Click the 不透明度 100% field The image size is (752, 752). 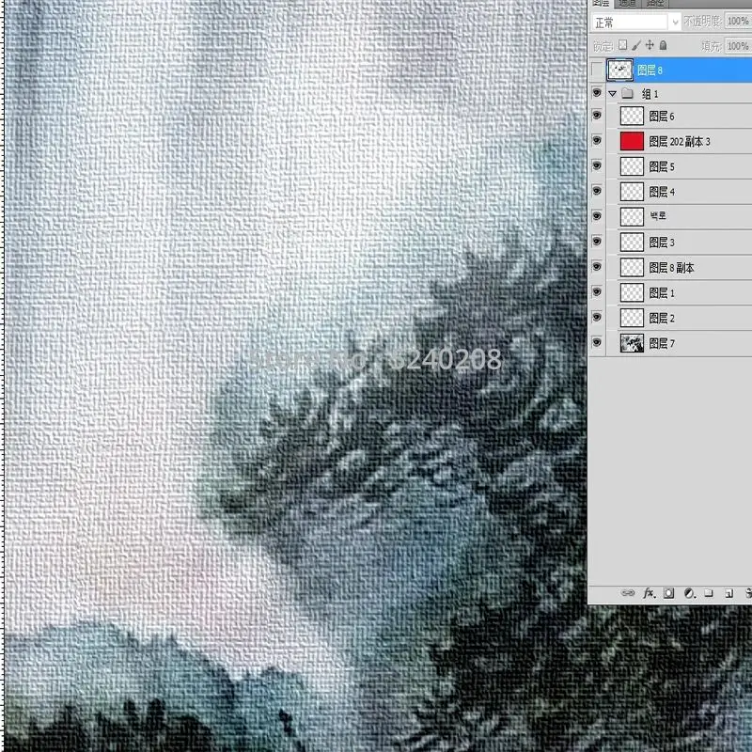coord(738,22)
